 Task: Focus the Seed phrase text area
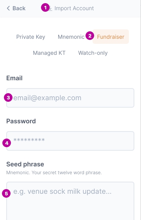coord(70,201)
